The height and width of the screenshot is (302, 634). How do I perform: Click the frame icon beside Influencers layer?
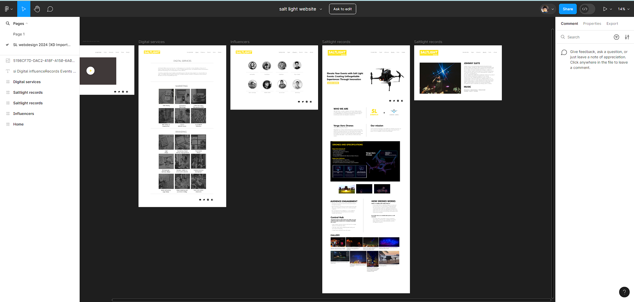click(x=8, y=114)
